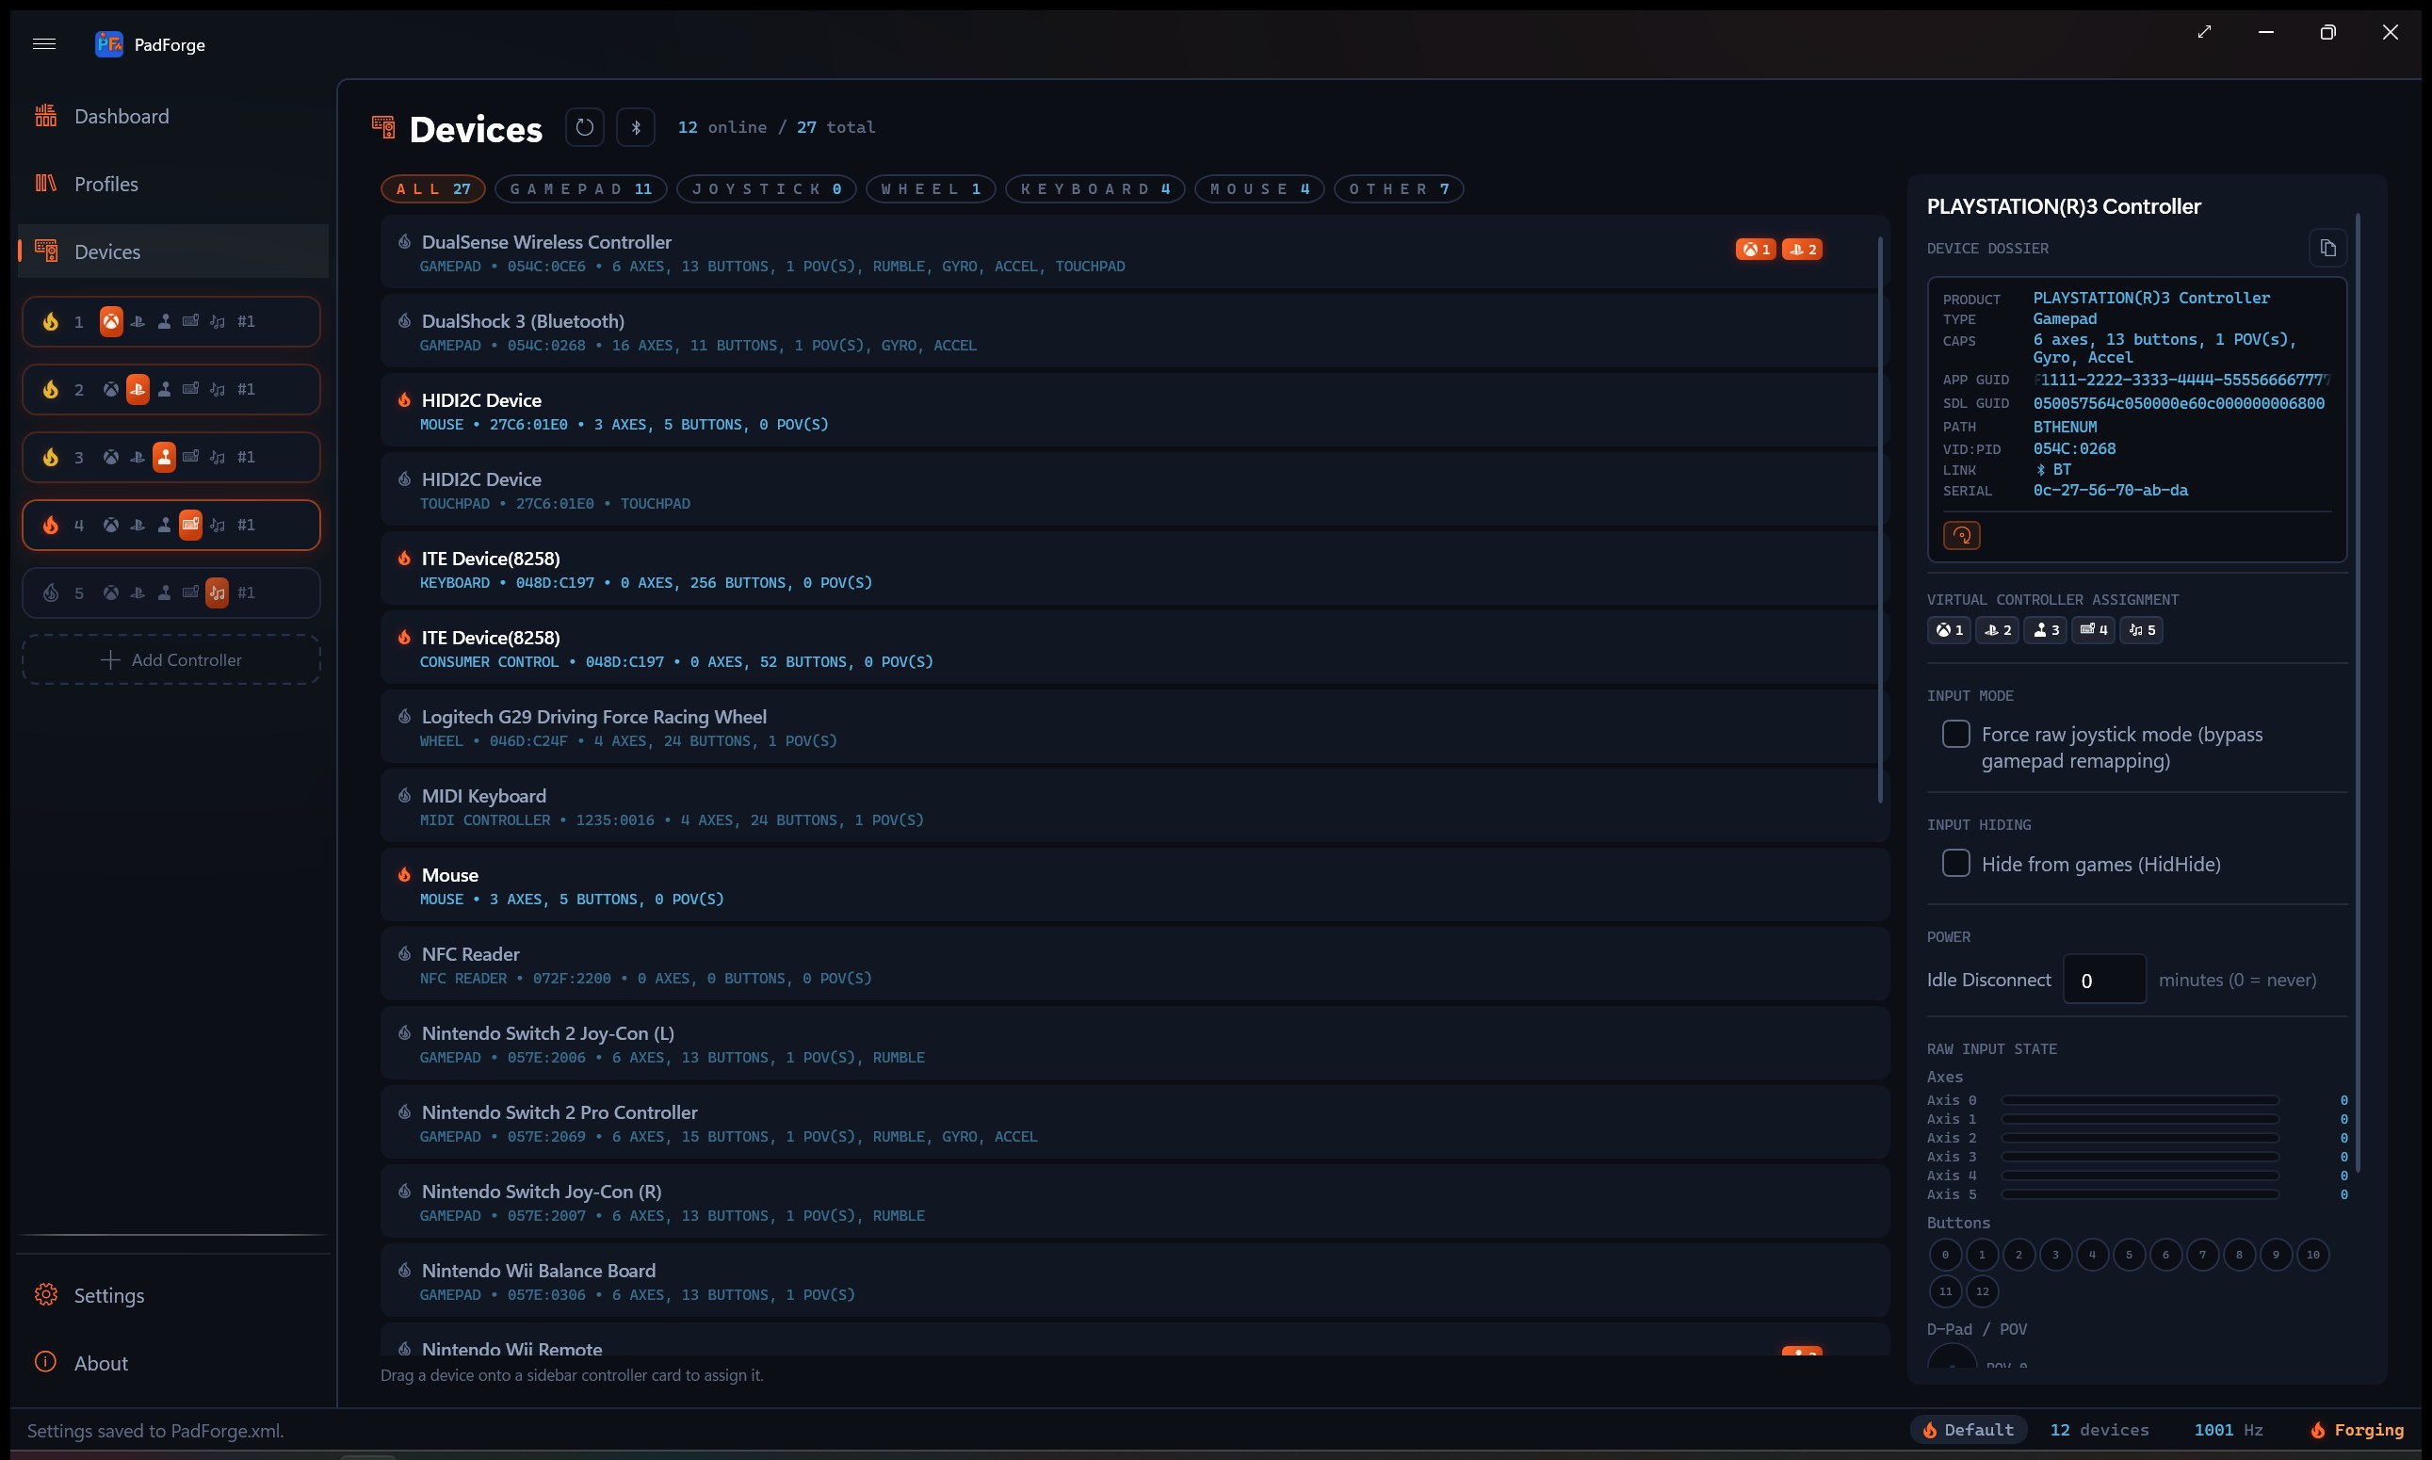The width and height of the screenshot is (2432, 1460).
Task: Click dim flame icon on controller card 5
Action: tap(50, 593)
